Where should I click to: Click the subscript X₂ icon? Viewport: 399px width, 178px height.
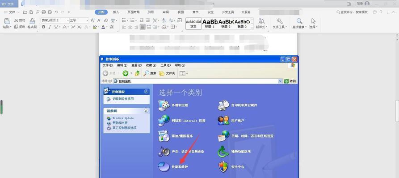point(80,27)
